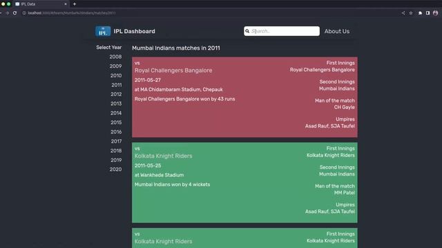Image resolution: width=442 pixels, height=248 pixels.
Task: Click the 'Select Year' label
Action: coord(109,48)
